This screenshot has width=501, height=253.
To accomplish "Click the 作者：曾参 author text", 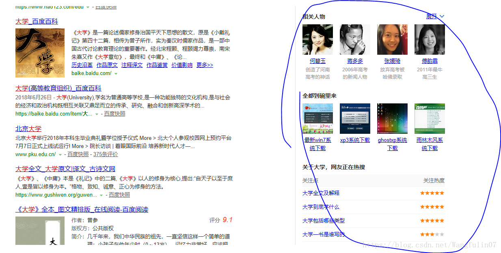I will (84, 220).
